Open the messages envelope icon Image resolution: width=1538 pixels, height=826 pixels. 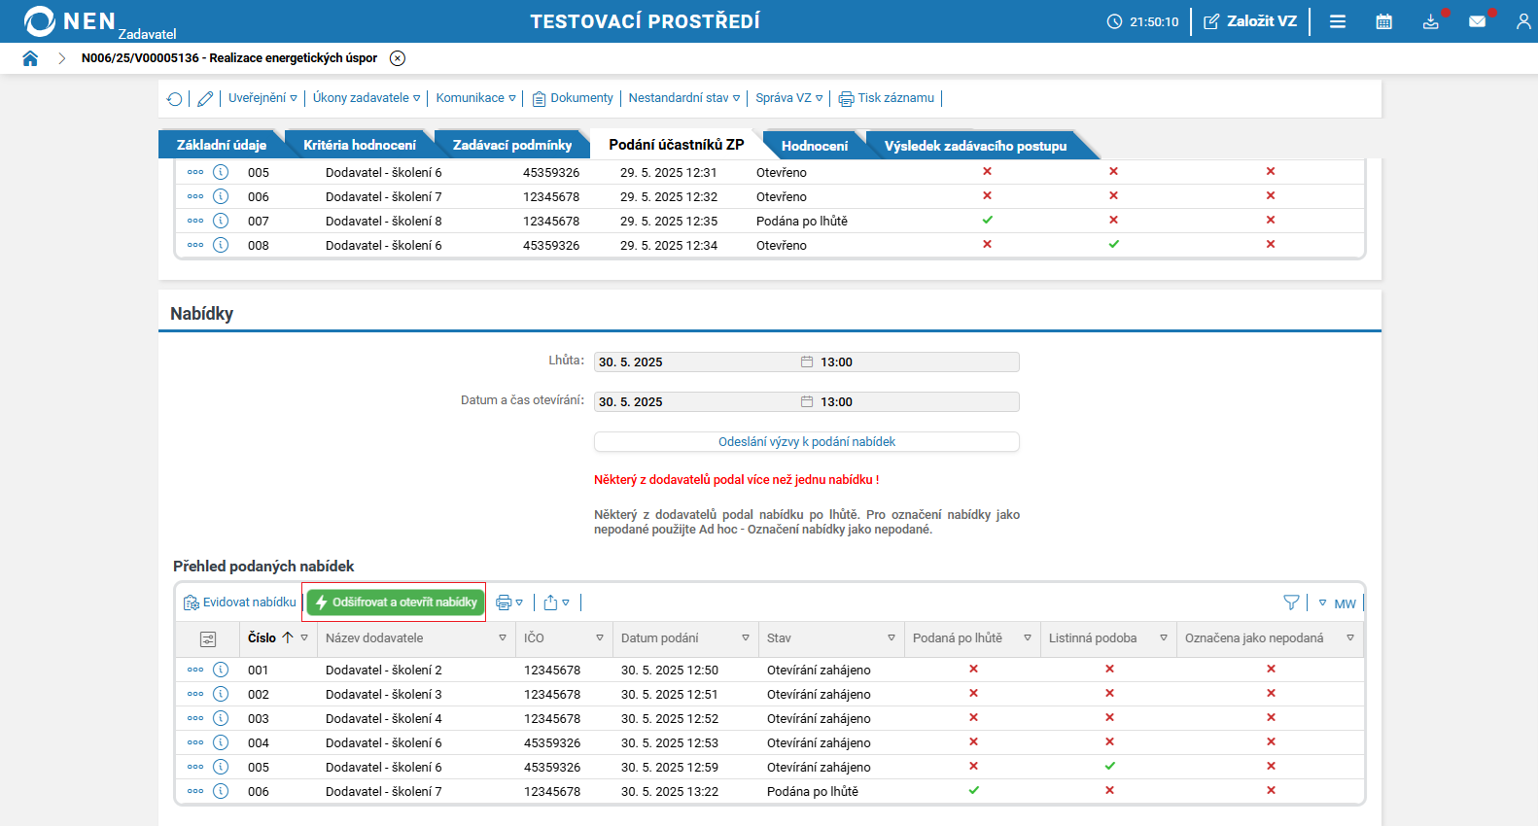1477,21
